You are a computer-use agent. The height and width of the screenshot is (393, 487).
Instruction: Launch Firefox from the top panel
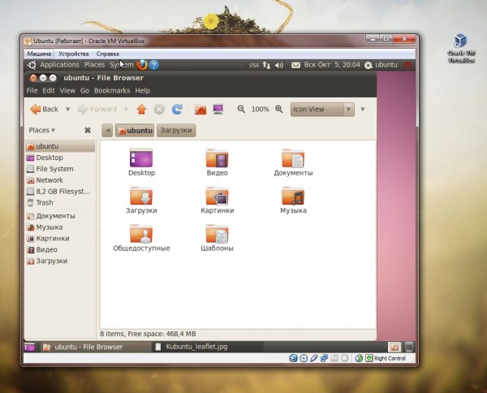pos(142,65)
